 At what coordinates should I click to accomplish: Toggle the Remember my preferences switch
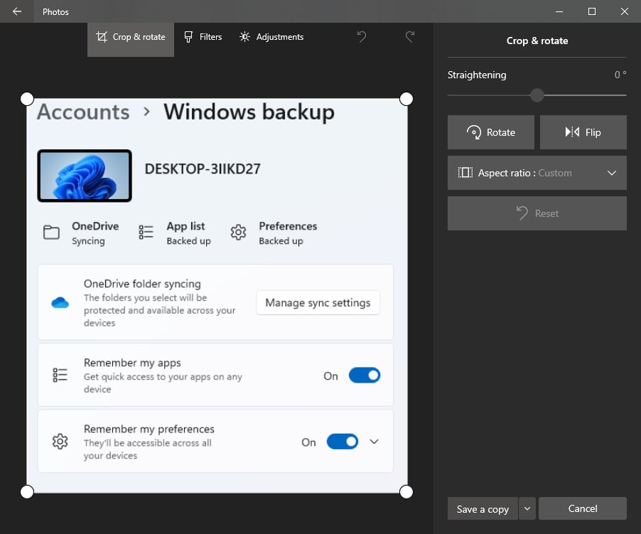point(342,442)
